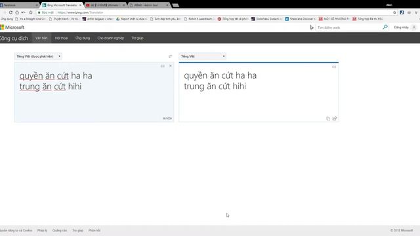
Task: Close the Bing Microsoft Translator tab
Action: (x=80, y=5)
